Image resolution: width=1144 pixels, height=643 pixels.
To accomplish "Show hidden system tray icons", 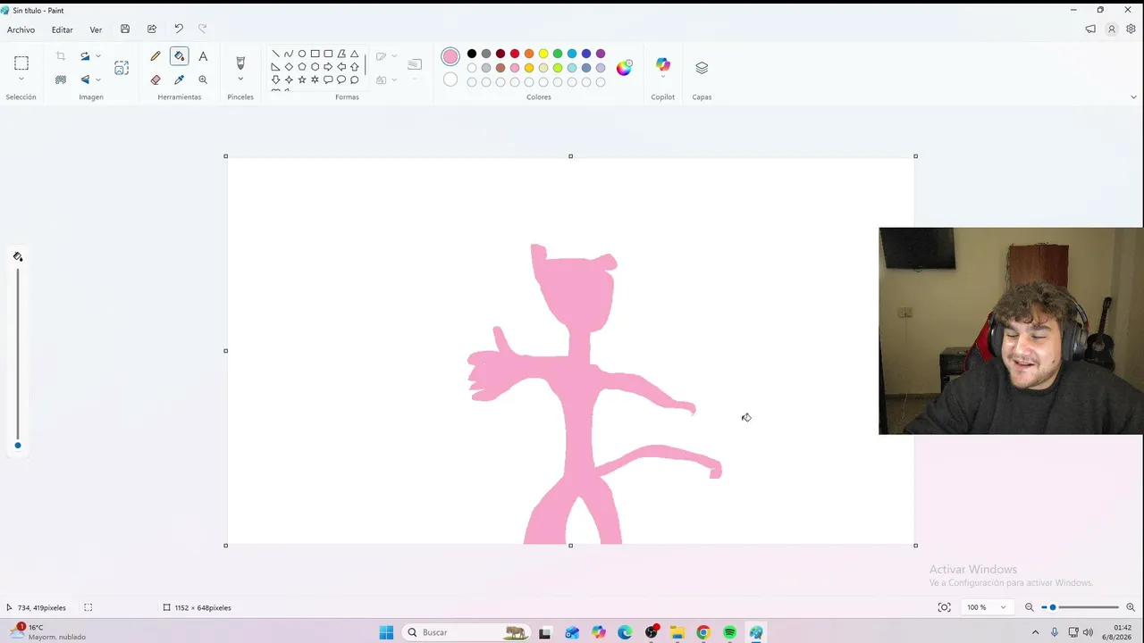I will [1035, 632].
